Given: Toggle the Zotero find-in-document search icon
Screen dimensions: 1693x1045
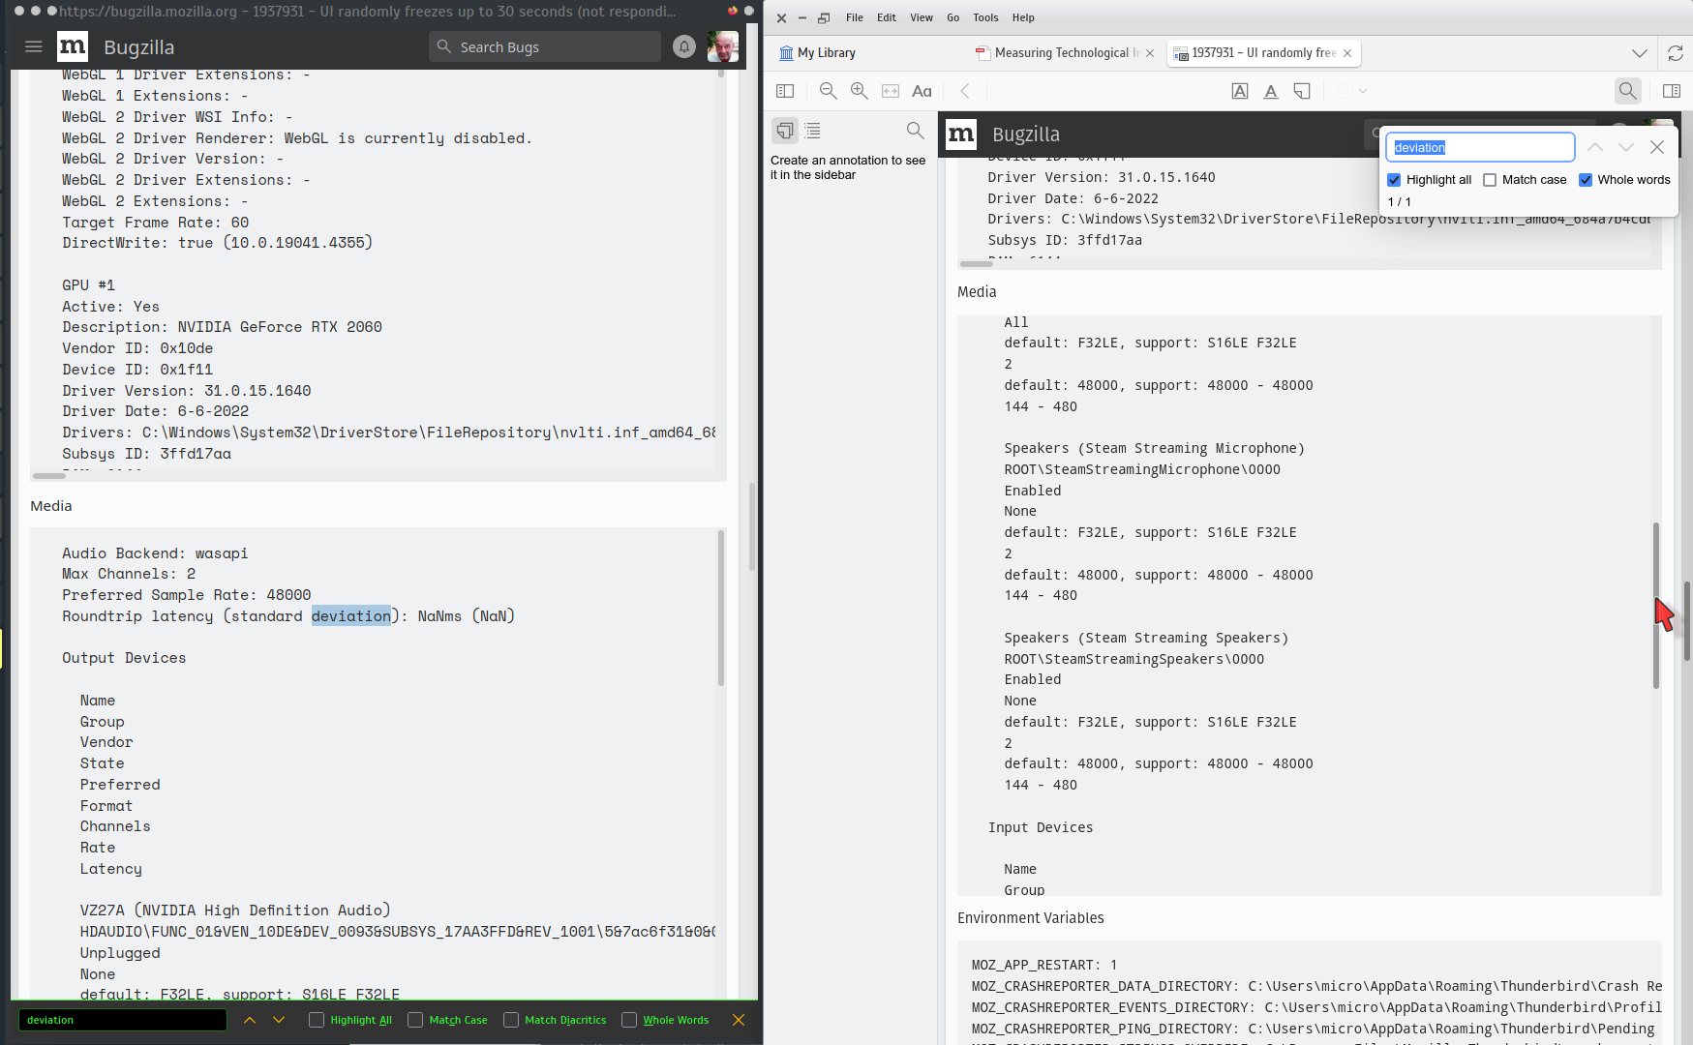Looking at the screenshot, I should [1628, 91].
